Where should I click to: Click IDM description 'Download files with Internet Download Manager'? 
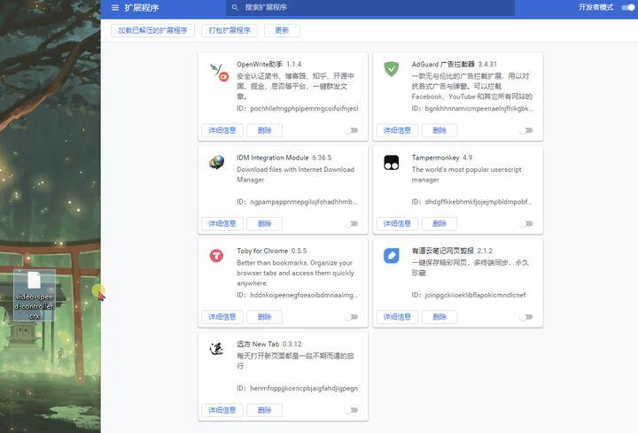(x=295, y=174)
